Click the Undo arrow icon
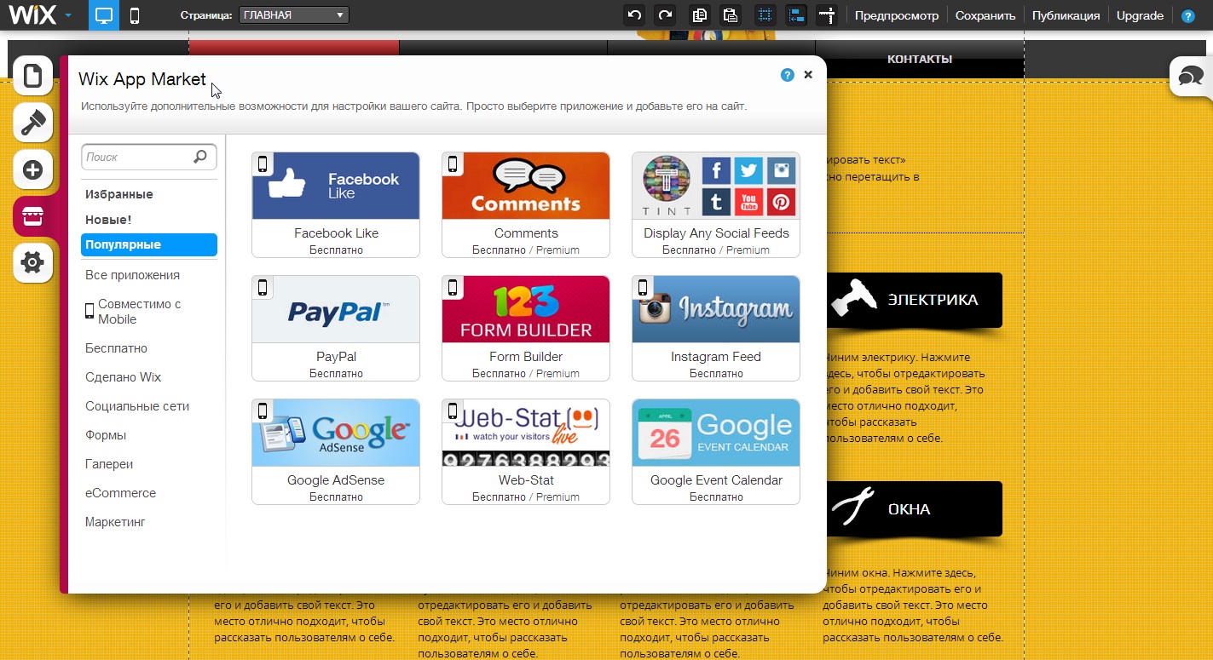The image size is (1213, 660). tap(634, 15)
